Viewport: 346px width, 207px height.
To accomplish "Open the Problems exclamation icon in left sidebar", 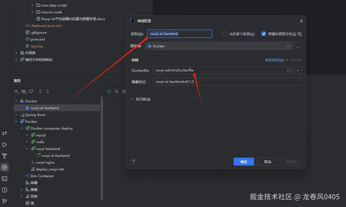I will pos(5,190).
